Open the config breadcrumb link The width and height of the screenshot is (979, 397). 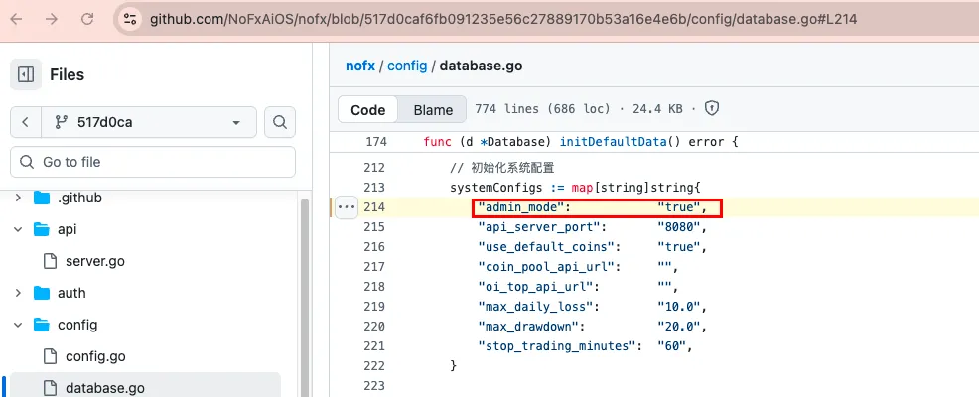(x=407, y=66)
